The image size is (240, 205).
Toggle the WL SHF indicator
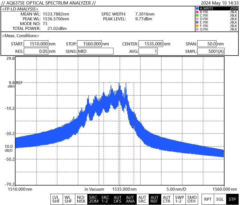(69, 199)
